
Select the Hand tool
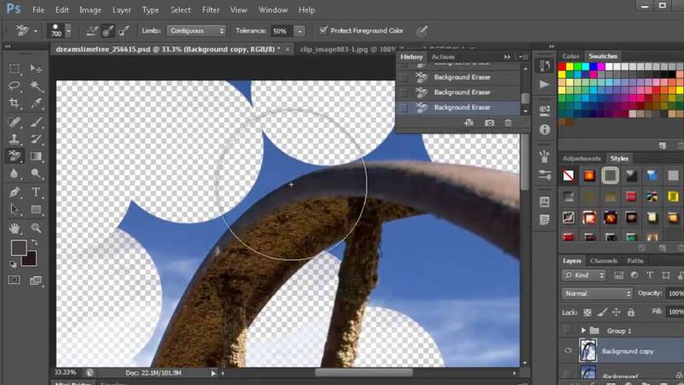pyautogui.click(x=15, y=228)
